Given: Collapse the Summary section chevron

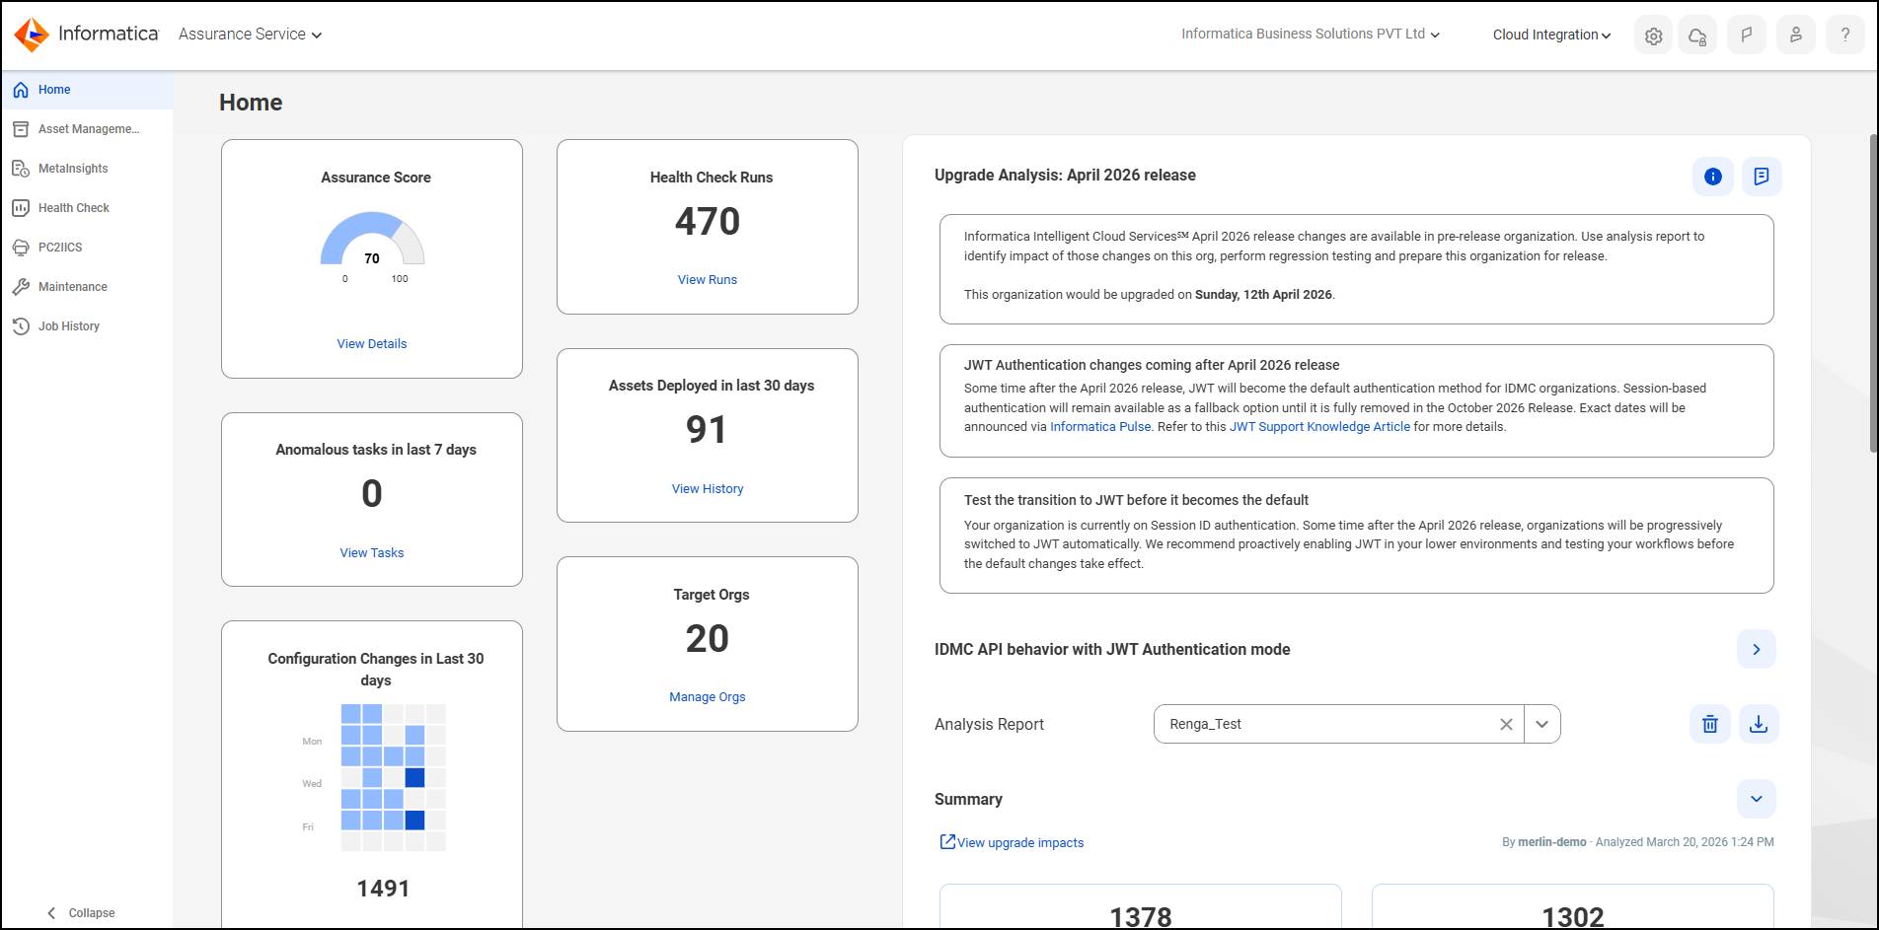Looking at the screenshot, I should coord(1757,799).
